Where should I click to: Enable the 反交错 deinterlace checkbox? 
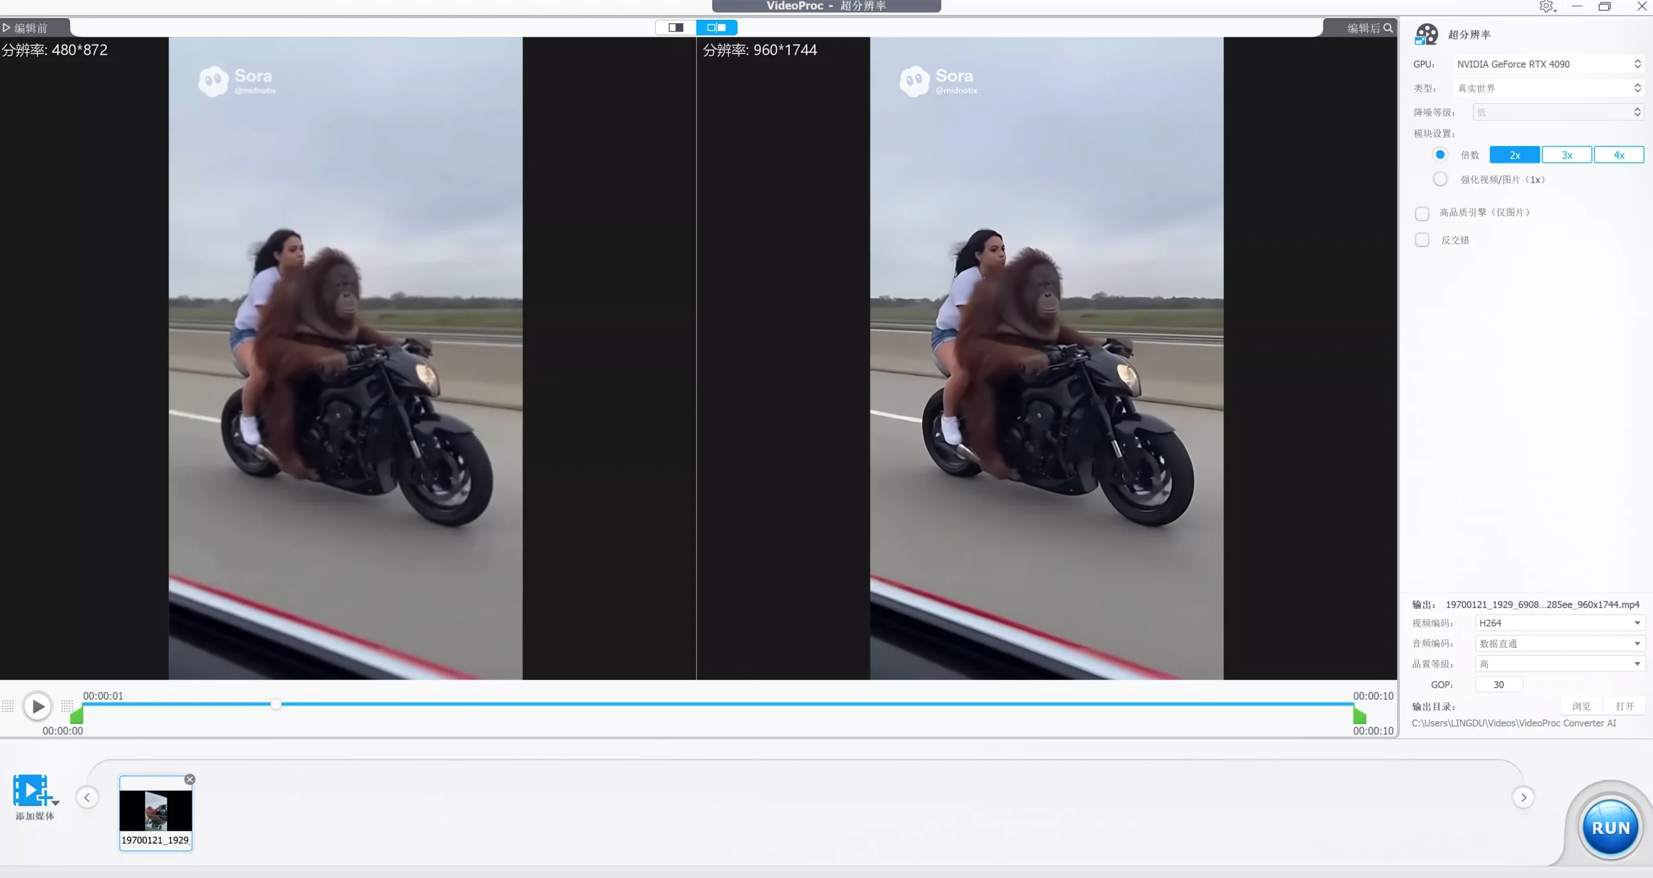coord(1422,240)
